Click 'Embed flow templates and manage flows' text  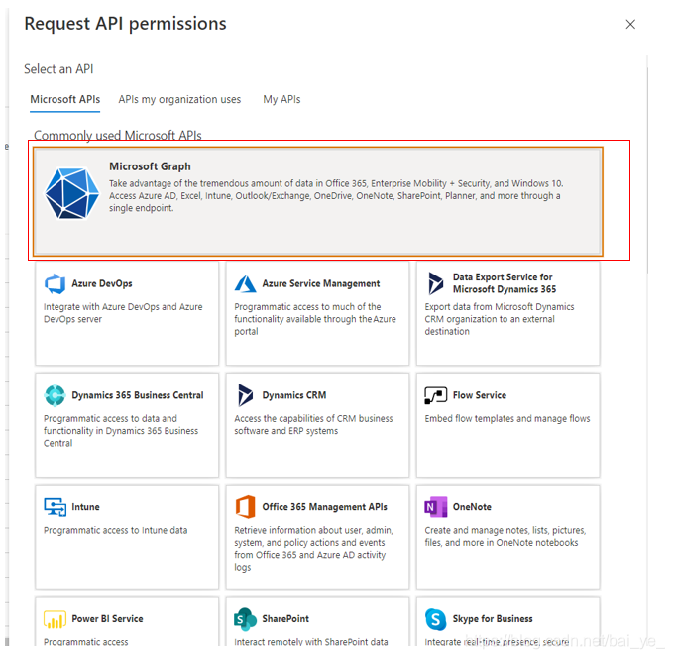tap(507, 419)
